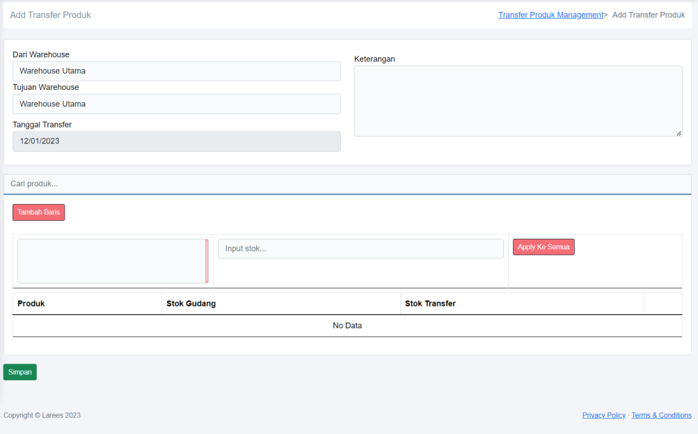Select the Stok Transfer column header

[430, 304]
